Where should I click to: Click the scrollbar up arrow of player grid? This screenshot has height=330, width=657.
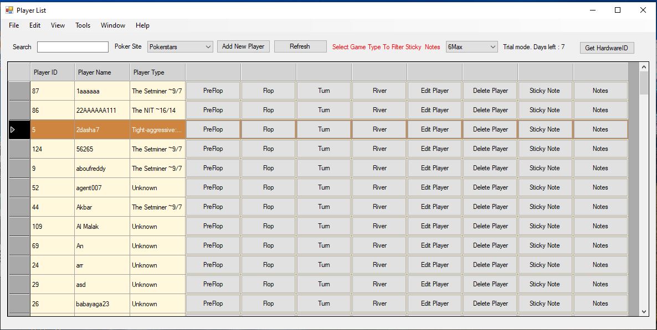coord(644,67)
